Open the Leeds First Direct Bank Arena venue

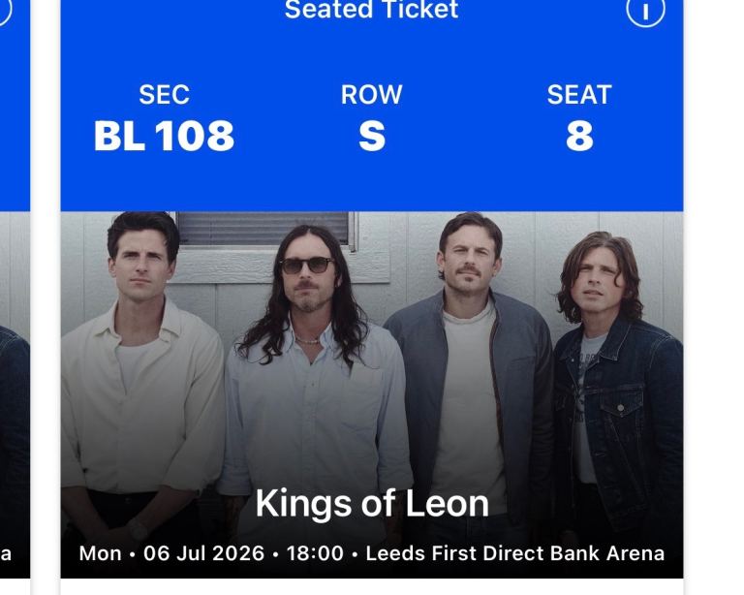tap(514, 553)
